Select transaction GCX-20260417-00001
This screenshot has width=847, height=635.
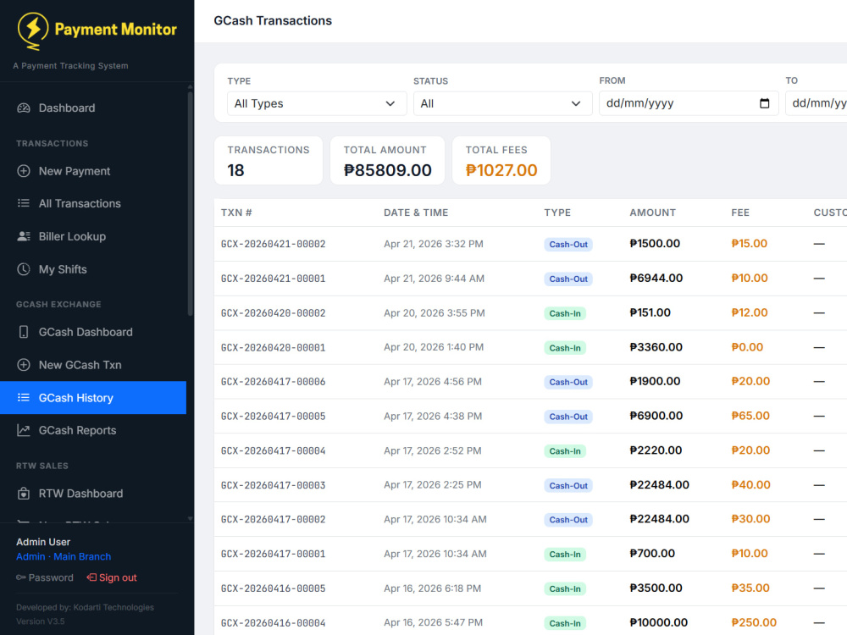click(x=274, y=554)
